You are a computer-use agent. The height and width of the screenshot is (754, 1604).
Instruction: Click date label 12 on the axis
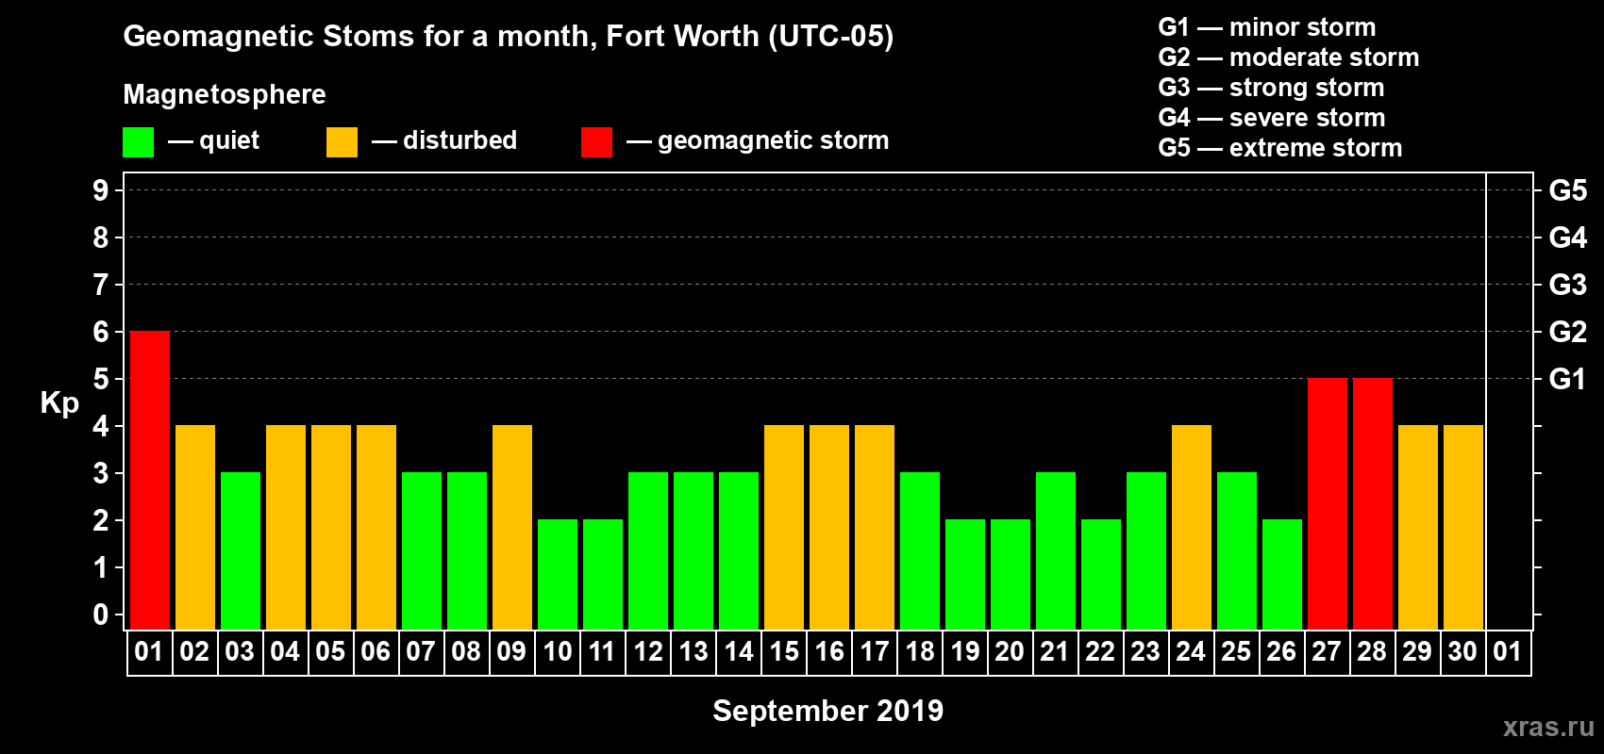[x=648, y=652]
